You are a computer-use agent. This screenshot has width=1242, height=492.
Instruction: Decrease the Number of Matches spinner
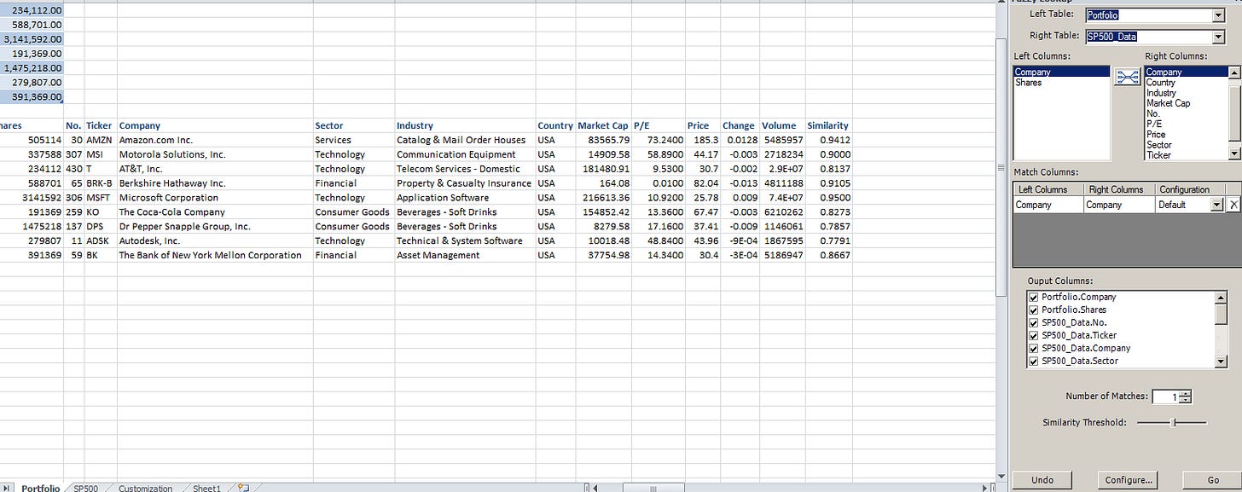pyautogui.click(x=1185, y=400)
